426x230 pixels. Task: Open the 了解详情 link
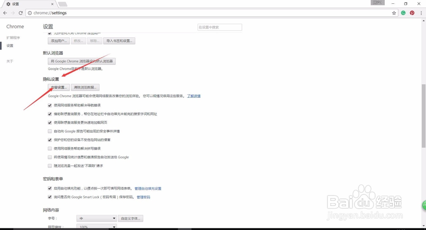[194, 96]
